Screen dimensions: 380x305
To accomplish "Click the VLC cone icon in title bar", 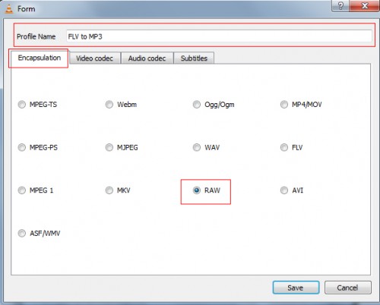I will coord(9,9).
